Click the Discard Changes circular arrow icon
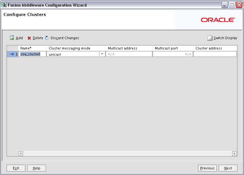This screenshot has height=175, width=244. (47, 38)
